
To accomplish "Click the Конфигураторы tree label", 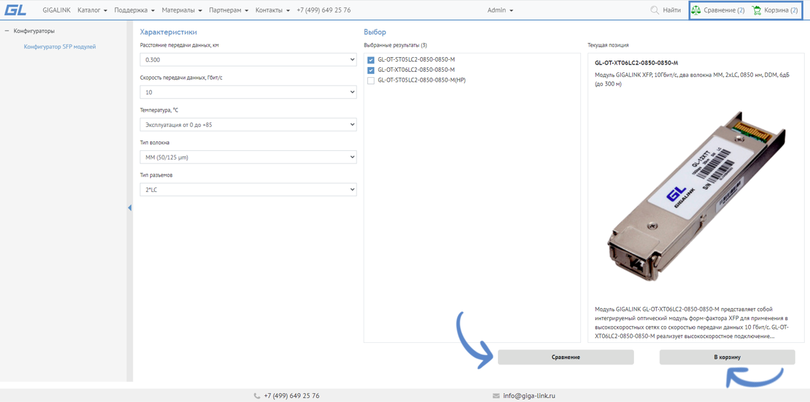I will (x=34, y=31).
